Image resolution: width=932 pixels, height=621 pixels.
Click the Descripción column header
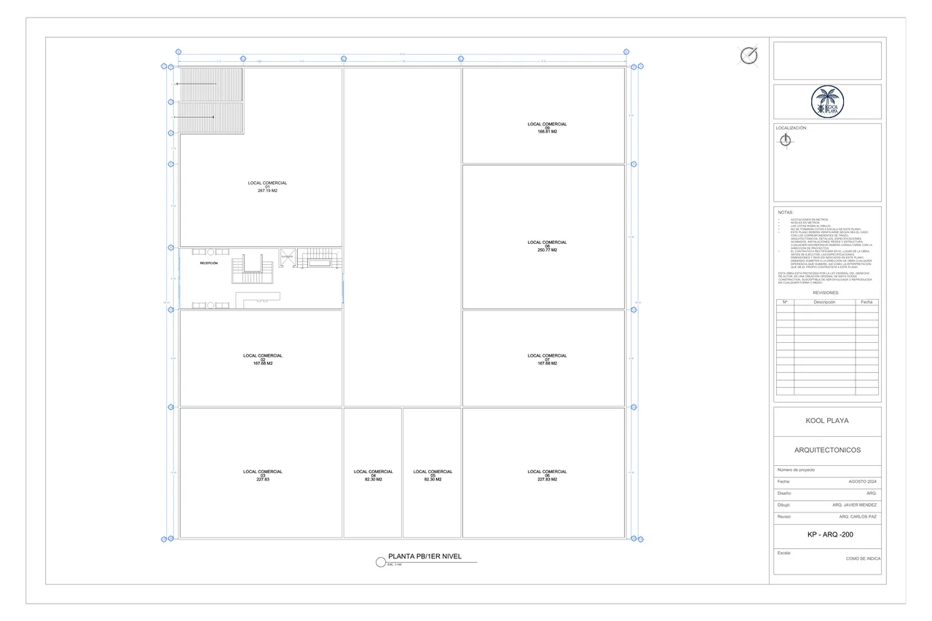(x=824, y=301)
